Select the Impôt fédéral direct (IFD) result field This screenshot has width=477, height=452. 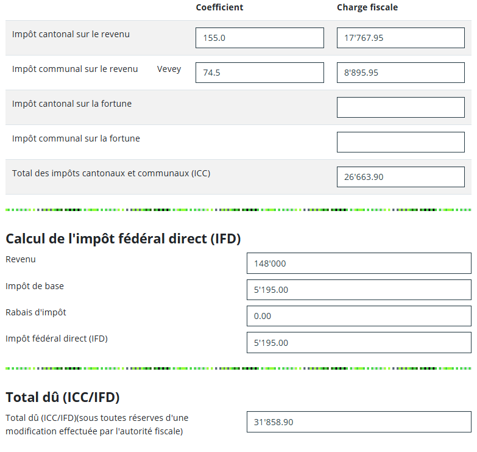click(x=359, y=343)
